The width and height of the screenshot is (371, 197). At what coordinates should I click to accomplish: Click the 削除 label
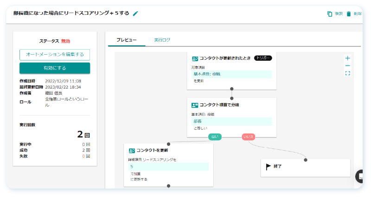tap(358, 14)
